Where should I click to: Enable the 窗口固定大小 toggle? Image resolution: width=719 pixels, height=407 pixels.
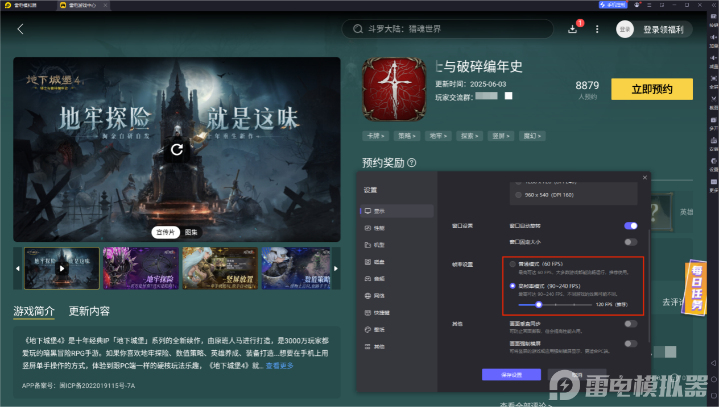tap(630, 242)
